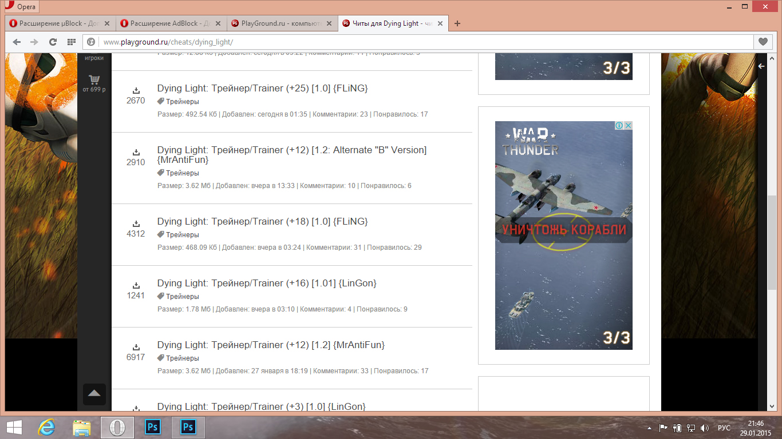Click Трейнеры tag under Trainer (+25) FLiNG
Screen dimensions: 782x439
(183, 102)
